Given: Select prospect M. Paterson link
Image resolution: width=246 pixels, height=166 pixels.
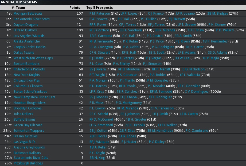Looking at the screenshot, I should click(100, 13).
